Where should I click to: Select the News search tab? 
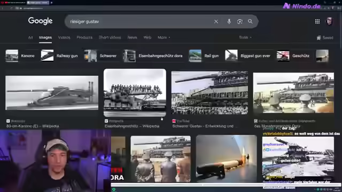132,37
